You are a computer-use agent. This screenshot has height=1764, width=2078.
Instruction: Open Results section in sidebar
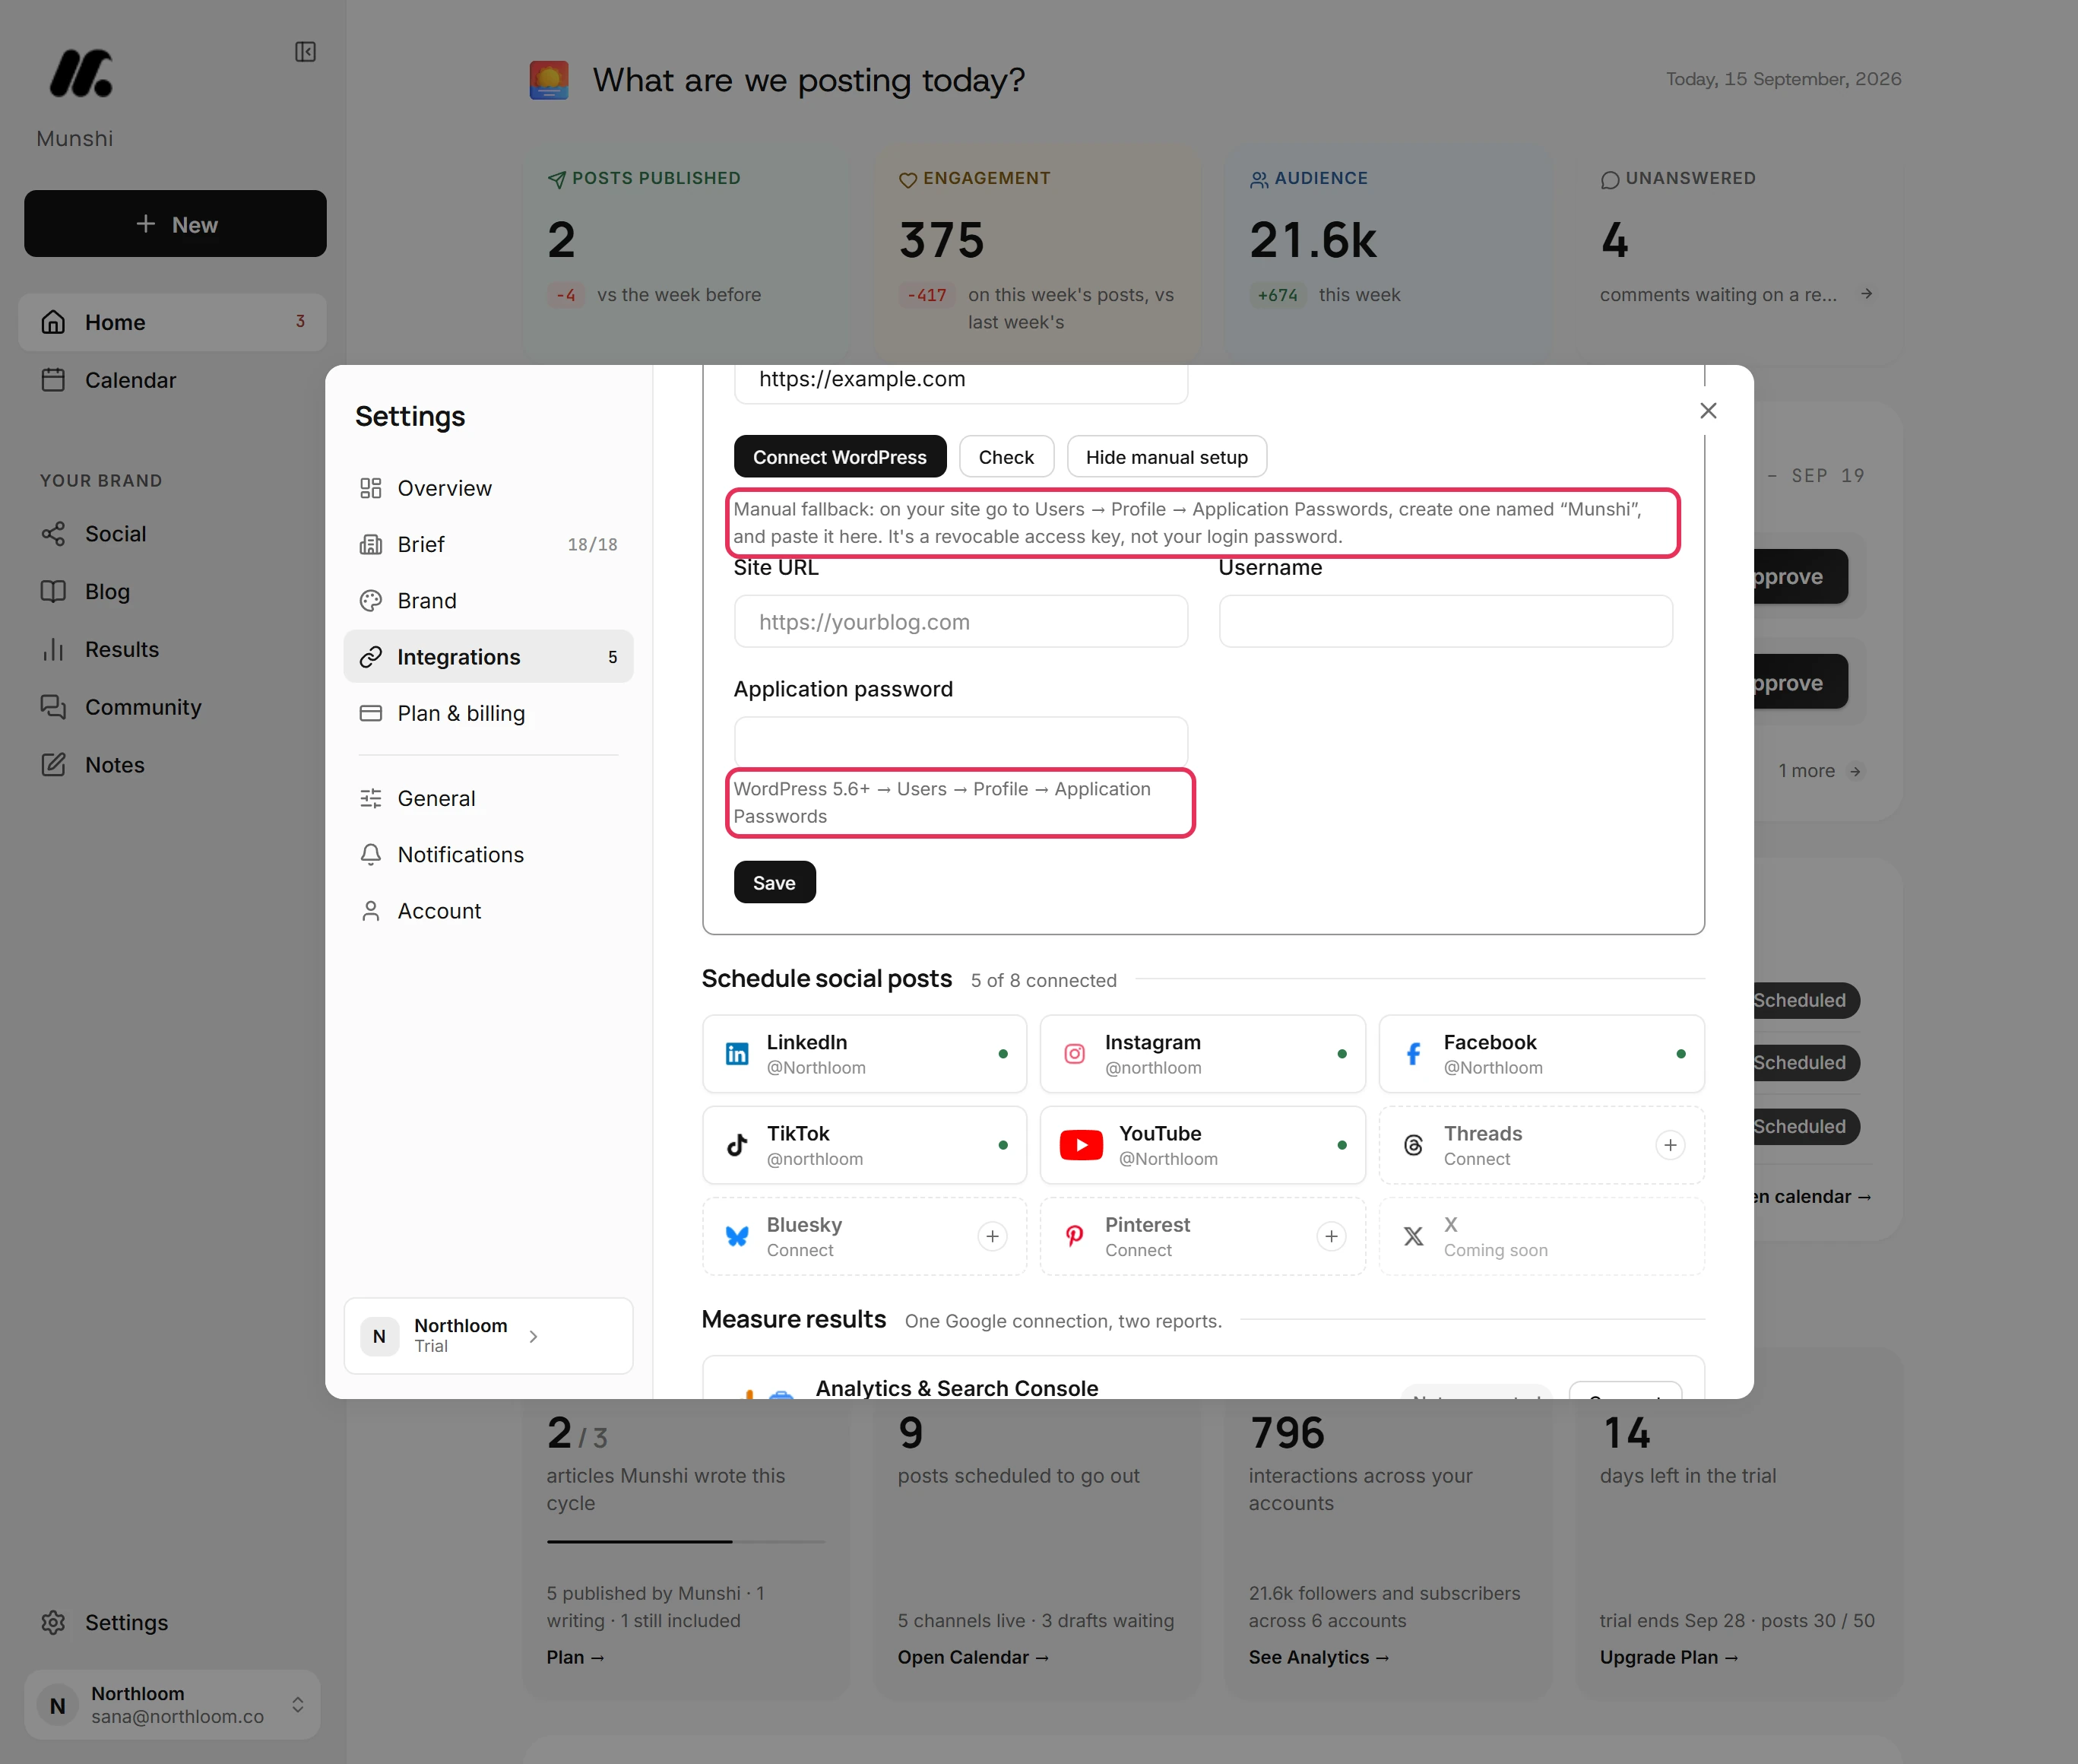[x=172, y=650]
